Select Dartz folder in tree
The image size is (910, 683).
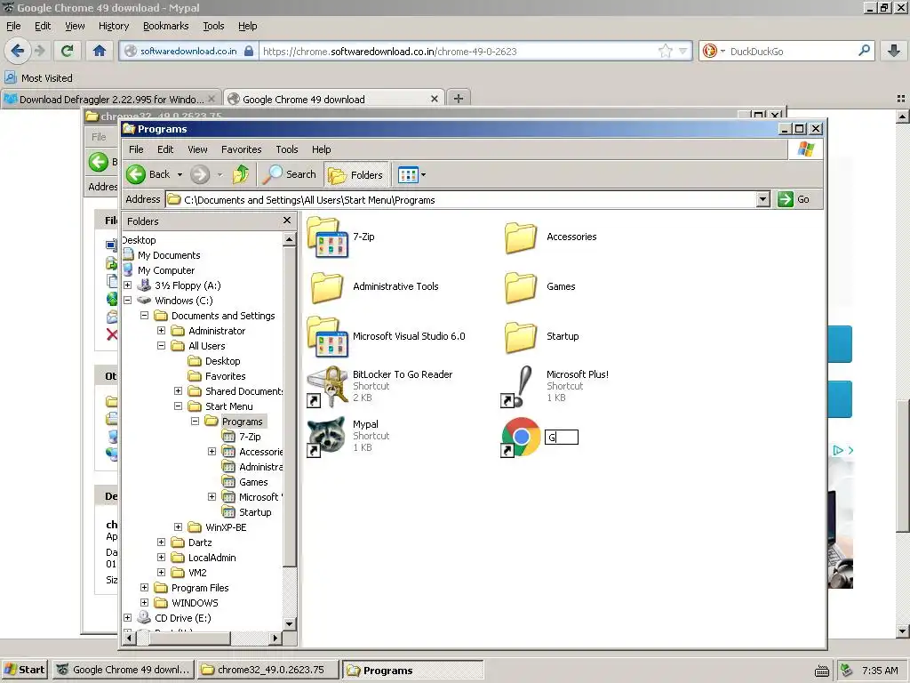(200, 542)
